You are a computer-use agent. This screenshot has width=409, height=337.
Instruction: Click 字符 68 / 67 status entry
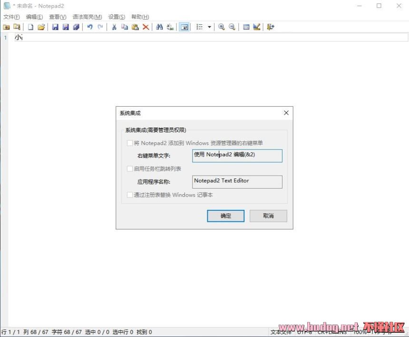point(67,332)
